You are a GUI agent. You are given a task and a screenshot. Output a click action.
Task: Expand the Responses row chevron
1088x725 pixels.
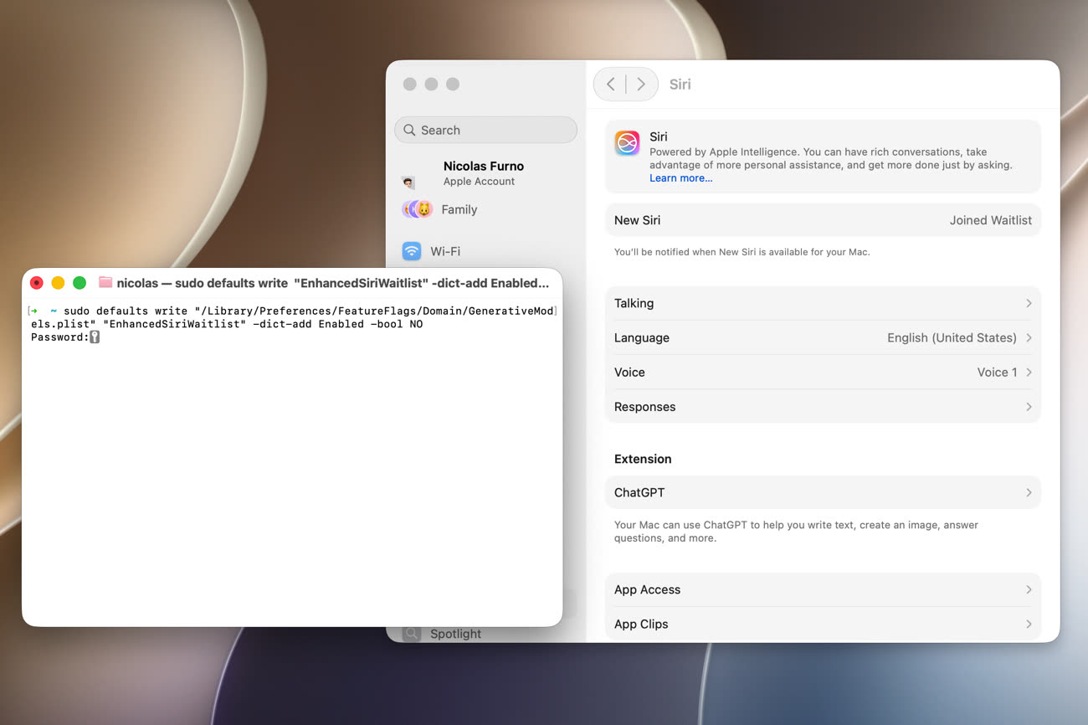(x=1029, y=406)
